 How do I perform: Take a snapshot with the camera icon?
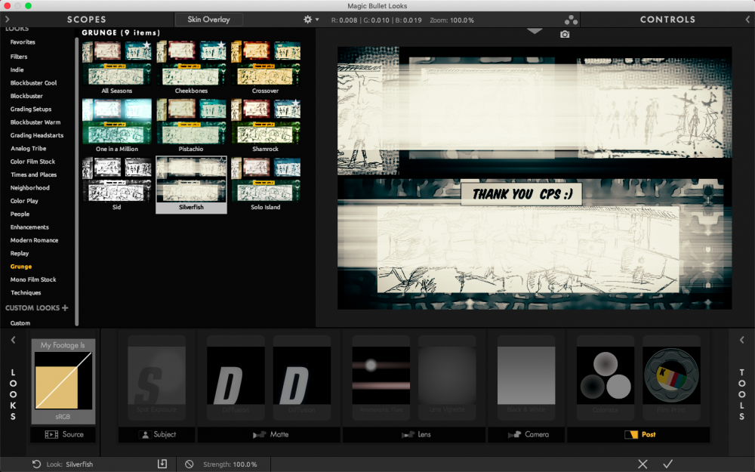tap(565, 34)
